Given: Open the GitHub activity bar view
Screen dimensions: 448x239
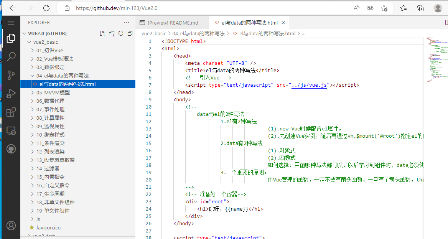Looking at the screenshot, I should 11,149.
